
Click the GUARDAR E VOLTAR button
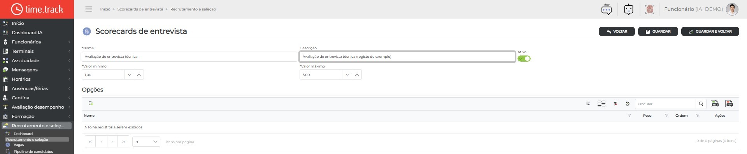tap(710, 31)
